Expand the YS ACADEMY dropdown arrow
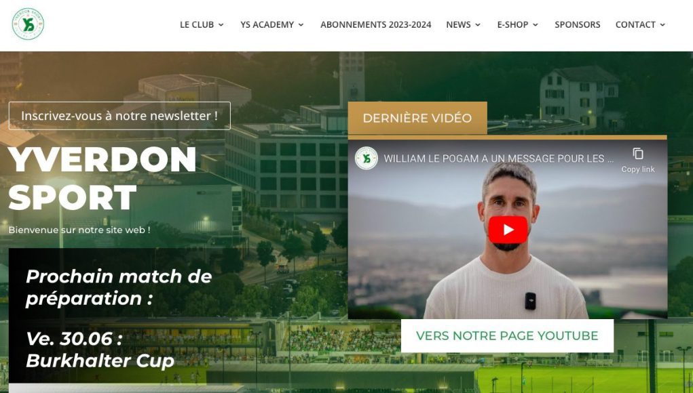 tap(301, 25)
